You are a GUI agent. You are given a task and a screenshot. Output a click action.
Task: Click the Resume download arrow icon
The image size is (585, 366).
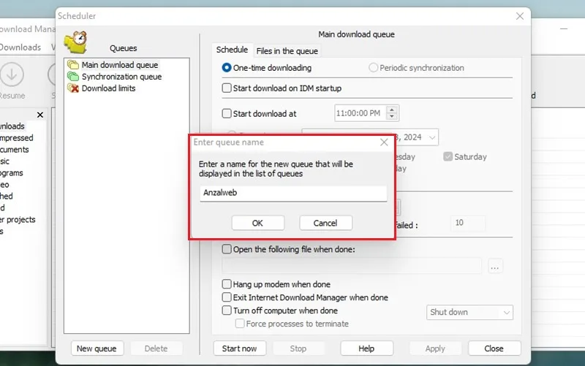pos(12,75)
